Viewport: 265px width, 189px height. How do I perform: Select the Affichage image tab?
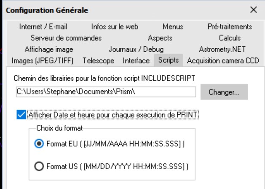click(x=49, y=49)
